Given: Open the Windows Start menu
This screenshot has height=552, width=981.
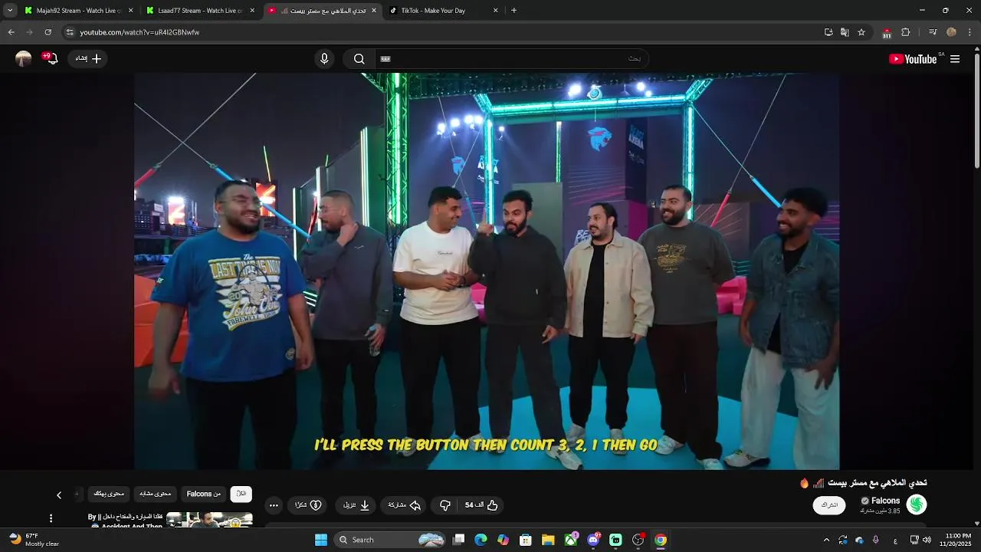Looking at the screenshot, I should [x=320, y=540].
